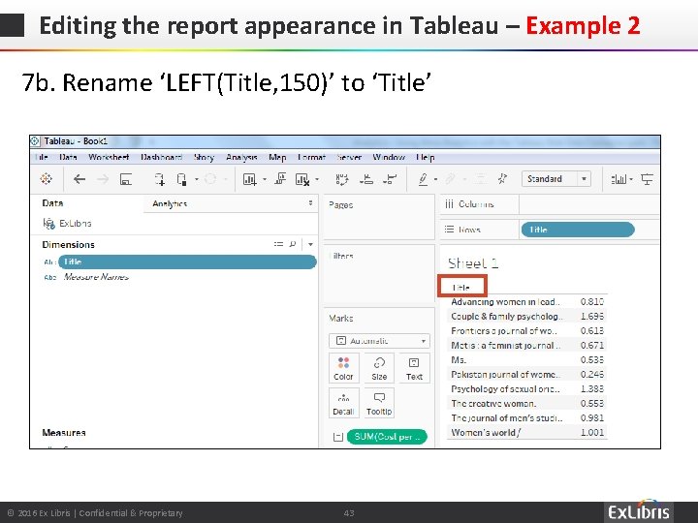Click the Detail marks button
Viewport: 698px width, 523px height.
[x=343, y=403]
